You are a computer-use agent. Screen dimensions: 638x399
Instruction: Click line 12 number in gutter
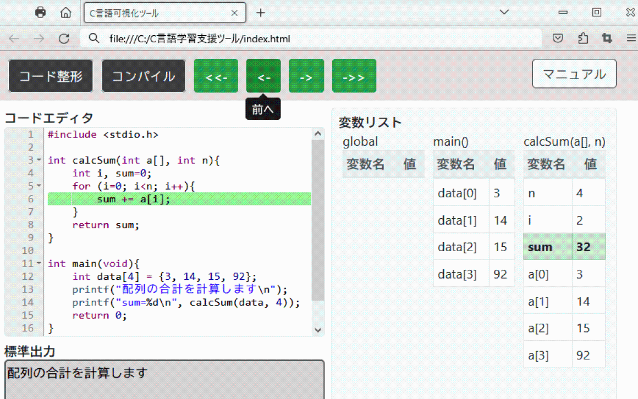coord(28,276)
